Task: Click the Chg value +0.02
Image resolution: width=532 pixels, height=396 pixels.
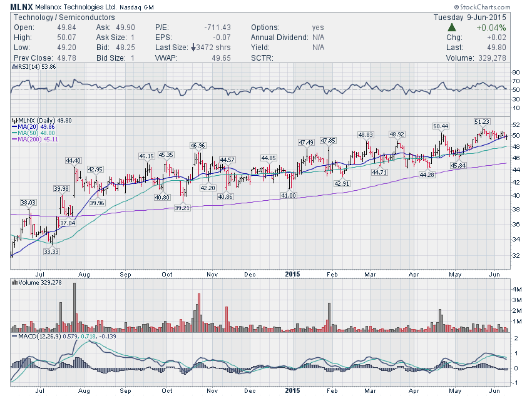Action: [496, 38]
